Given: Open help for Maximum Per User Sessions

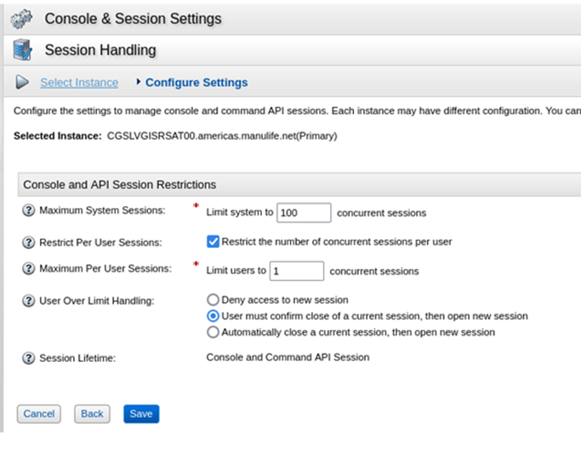Looking at the screenshot, I should coord(28,269).
